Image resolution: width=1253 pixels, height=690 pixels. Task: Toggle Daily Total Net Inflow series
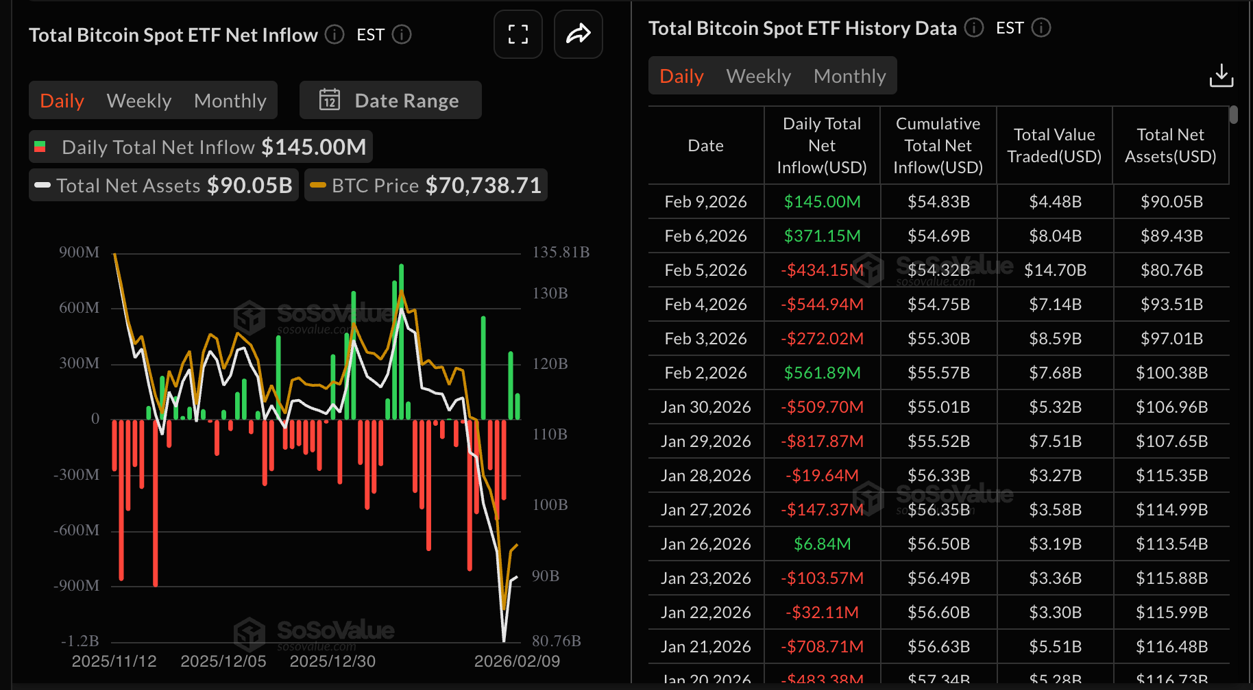tap(201, 146)
